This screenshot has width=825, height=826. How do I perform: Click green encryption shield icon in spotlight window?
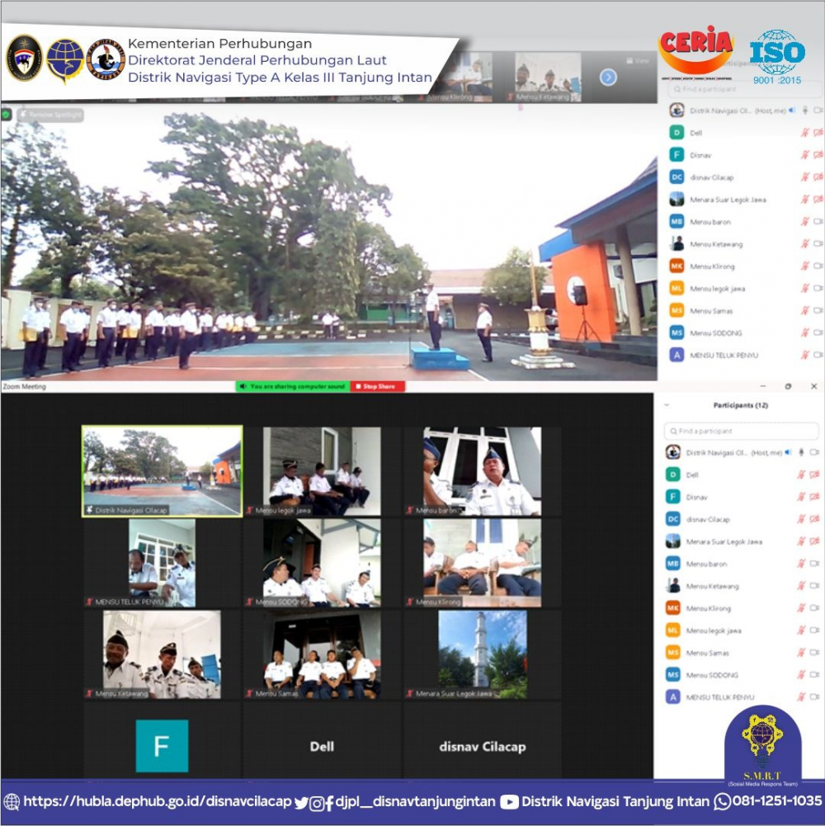pyautogui.click(x=7, y=115)
